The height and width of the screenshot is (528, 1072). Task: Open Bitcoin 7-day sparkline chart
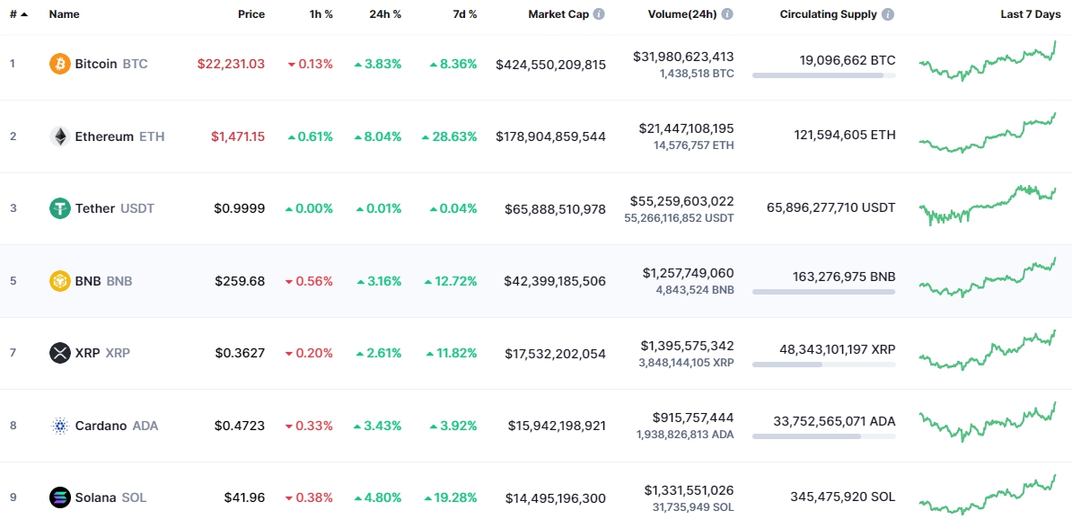click(x=988, y=62)
